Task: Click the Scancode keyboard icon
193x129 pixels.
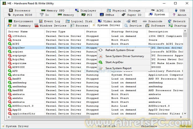Action: click(x=145, y=21)
